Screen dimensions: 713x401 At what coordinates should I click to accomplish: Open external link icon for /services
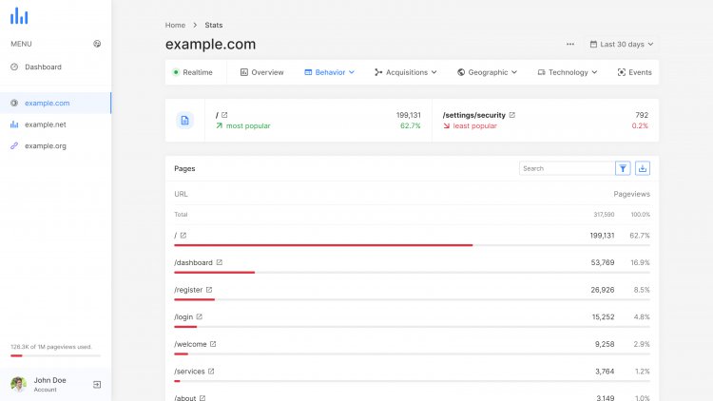(211, 372)
